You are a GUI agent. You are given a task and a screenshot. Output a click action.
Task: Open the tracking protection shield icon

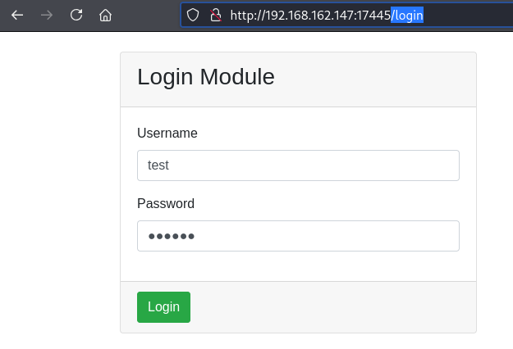pyautogui.click(x=193, y=15)
